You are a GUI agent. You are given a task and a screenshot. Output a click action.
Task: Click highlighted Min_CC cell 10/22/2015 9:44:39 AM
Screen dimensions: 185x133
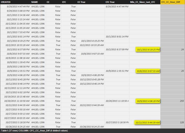148,123
